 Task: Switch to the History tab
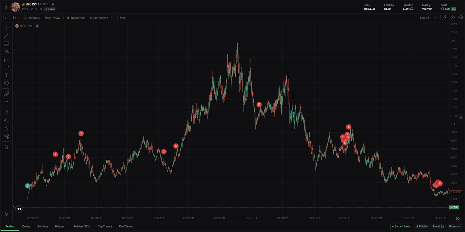59,226
